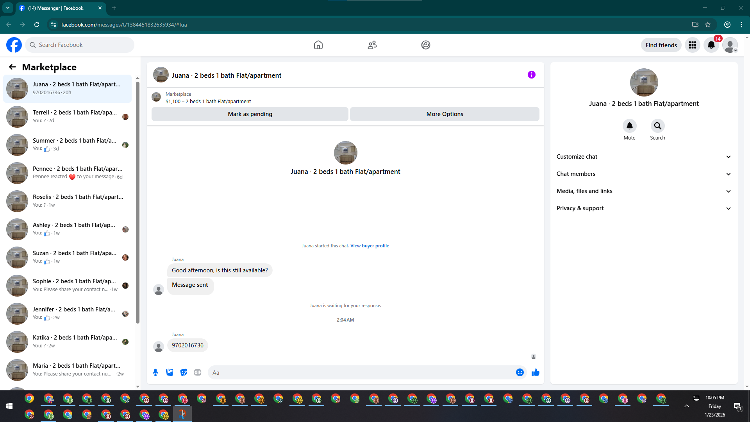Expand Privacy & support section

[644, 208]
